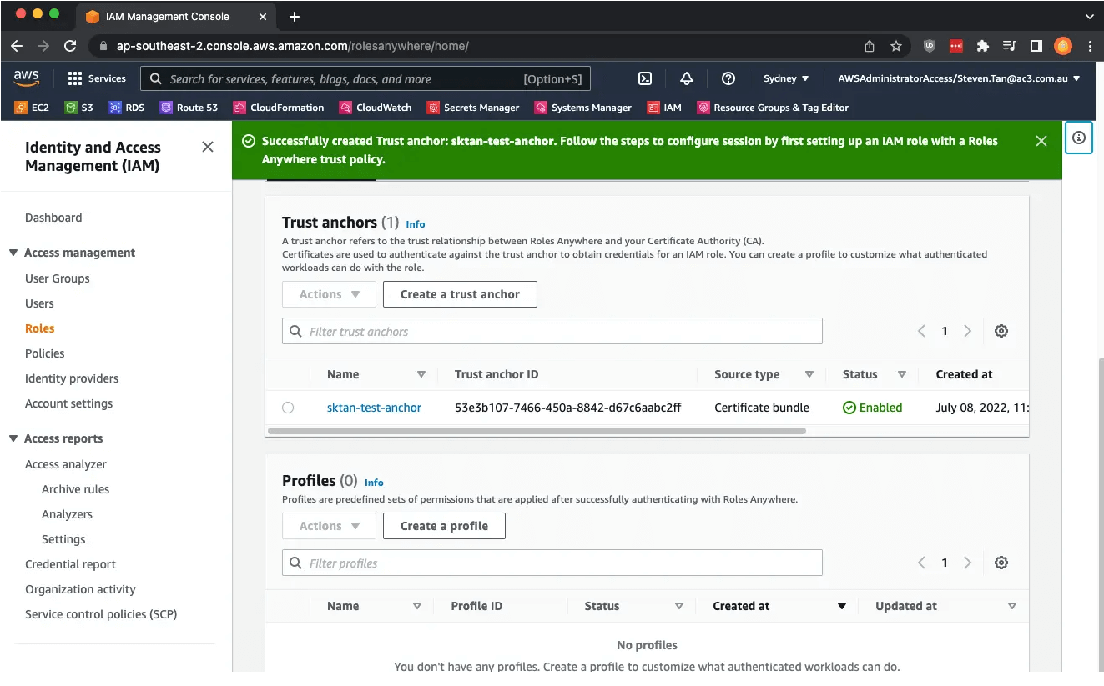Open Chrome profile avatar
1104x686 pixels.
(1062, 46)
